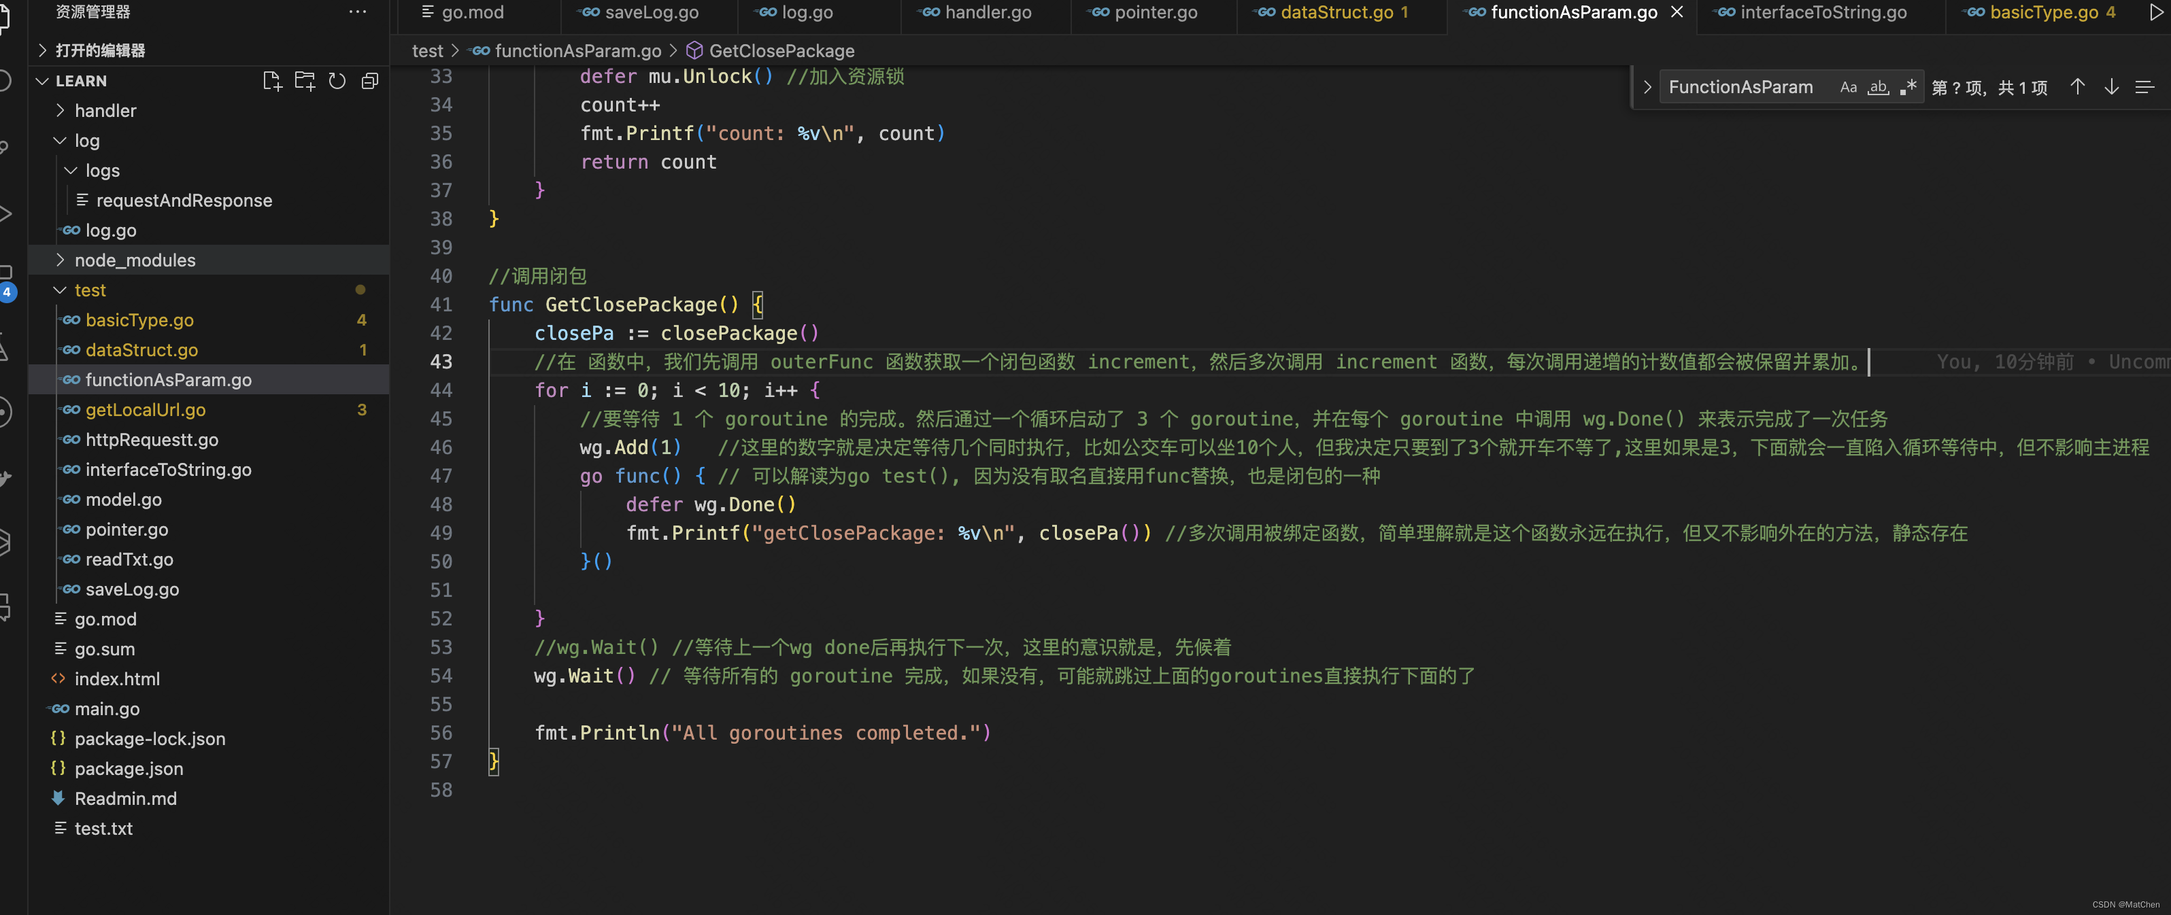Go to previous search match arrow
2171x915 pixels.
(x=2077, y=87)
